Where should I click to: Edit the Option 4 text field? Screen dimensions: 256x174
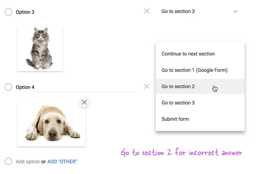(76, 87)
